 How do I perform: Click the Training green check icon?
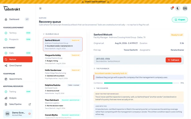[6, 91]
